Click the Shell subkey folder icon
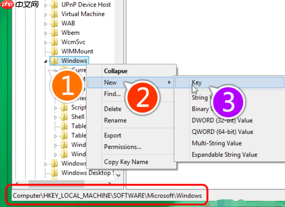The image size is (285, 207). (64, 117)
